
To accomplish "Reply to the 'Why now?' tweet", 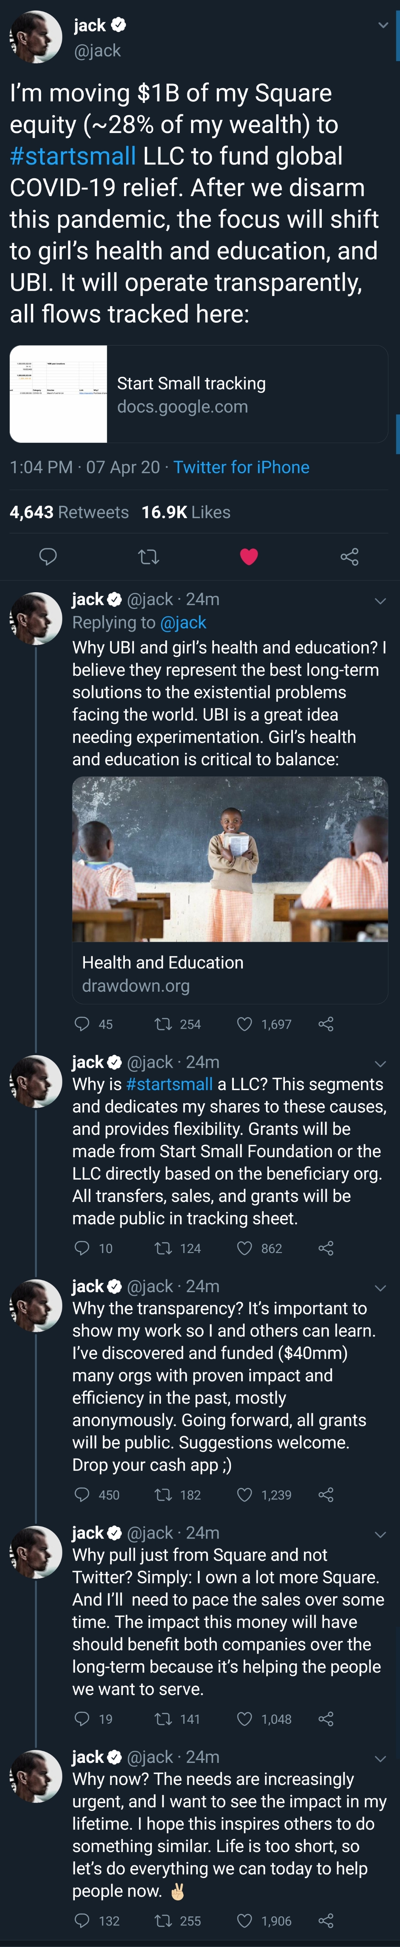I will click(82, 1921).
